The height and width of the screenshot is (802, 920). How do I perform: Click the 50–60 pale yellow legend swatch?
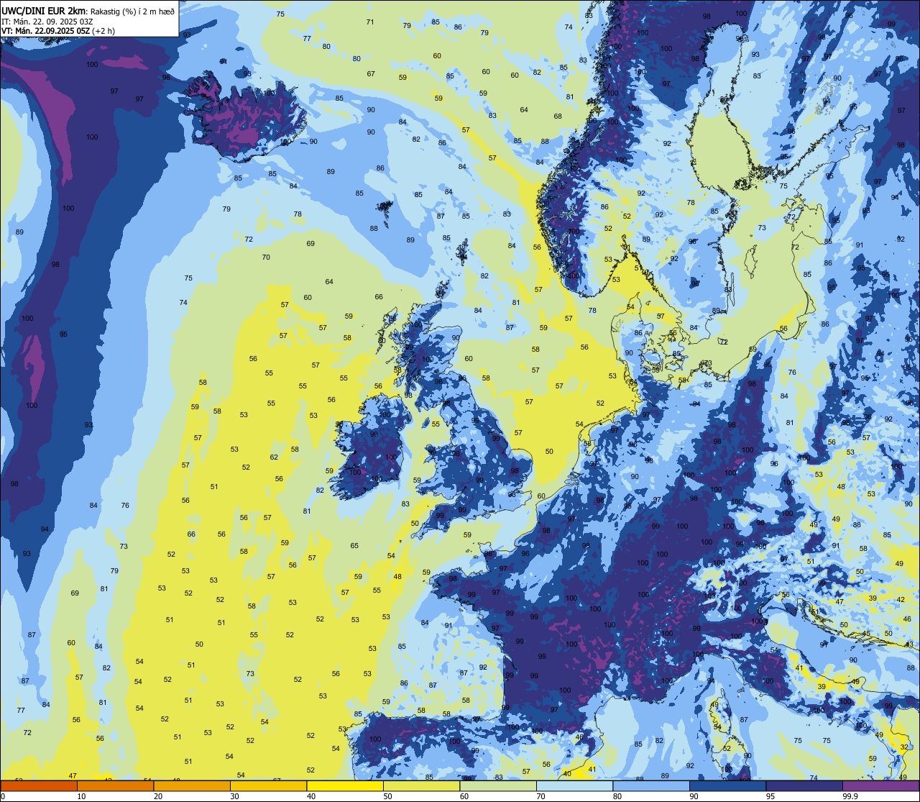[x=421, y=786]
